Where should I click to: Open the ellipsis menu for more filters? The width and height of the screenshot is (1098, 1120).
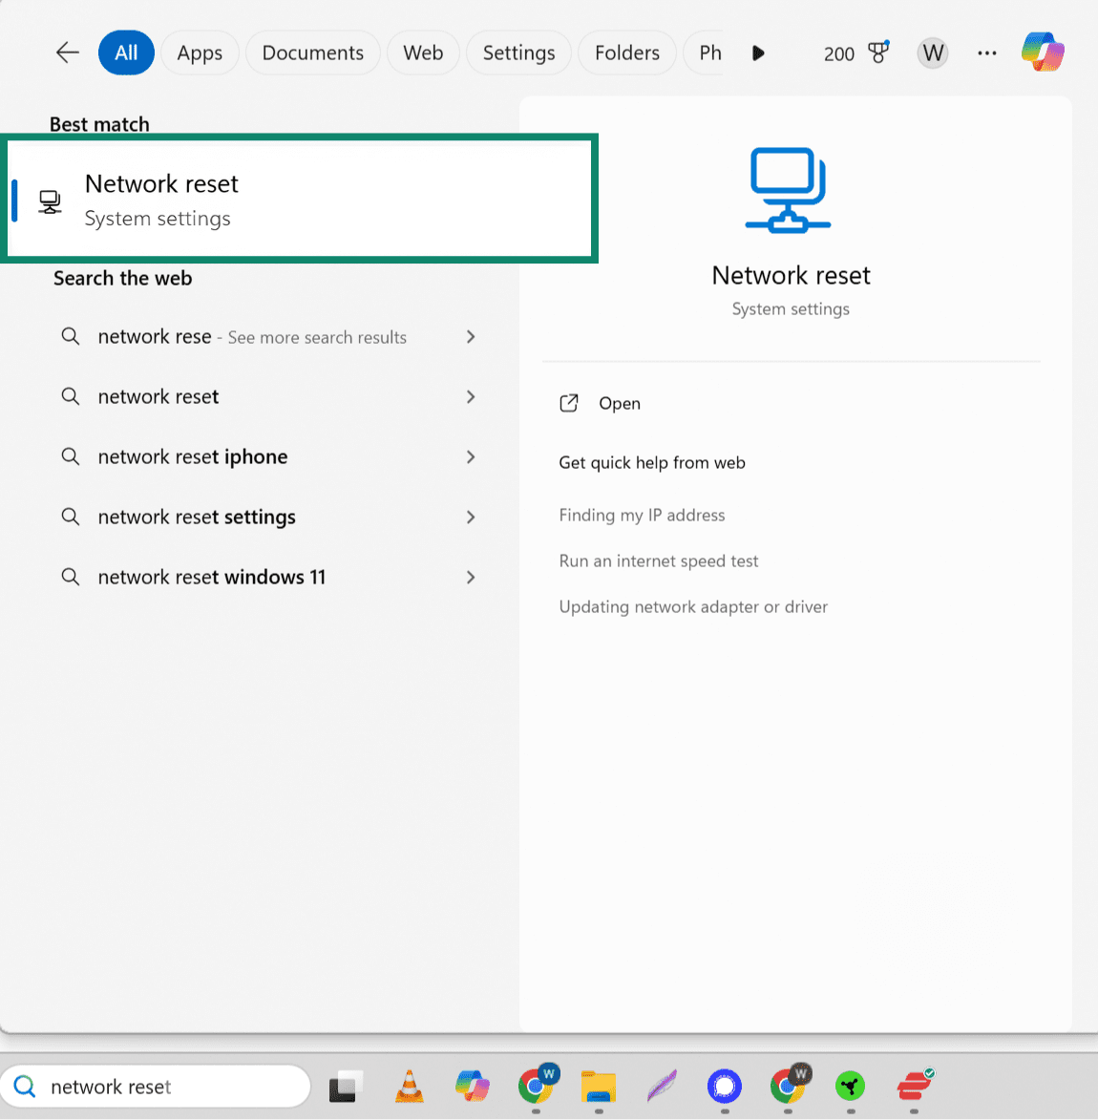[986, 53]
